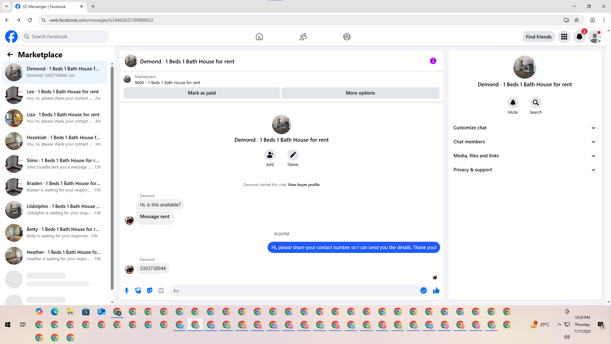Open Outlook from the taskbar
Image resolution: width=611 pixels, height=344 pixels.
[102, 312]
